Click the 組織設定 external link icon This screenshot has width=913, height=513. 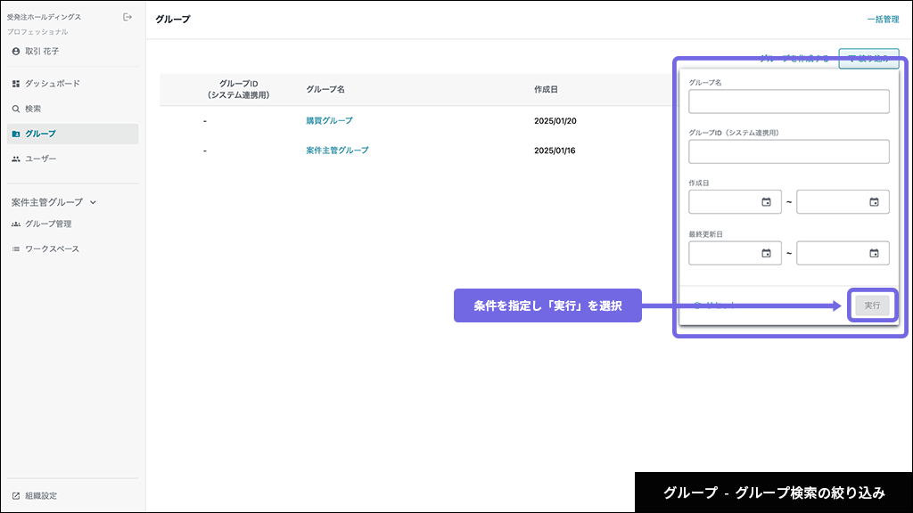point(16,496)
